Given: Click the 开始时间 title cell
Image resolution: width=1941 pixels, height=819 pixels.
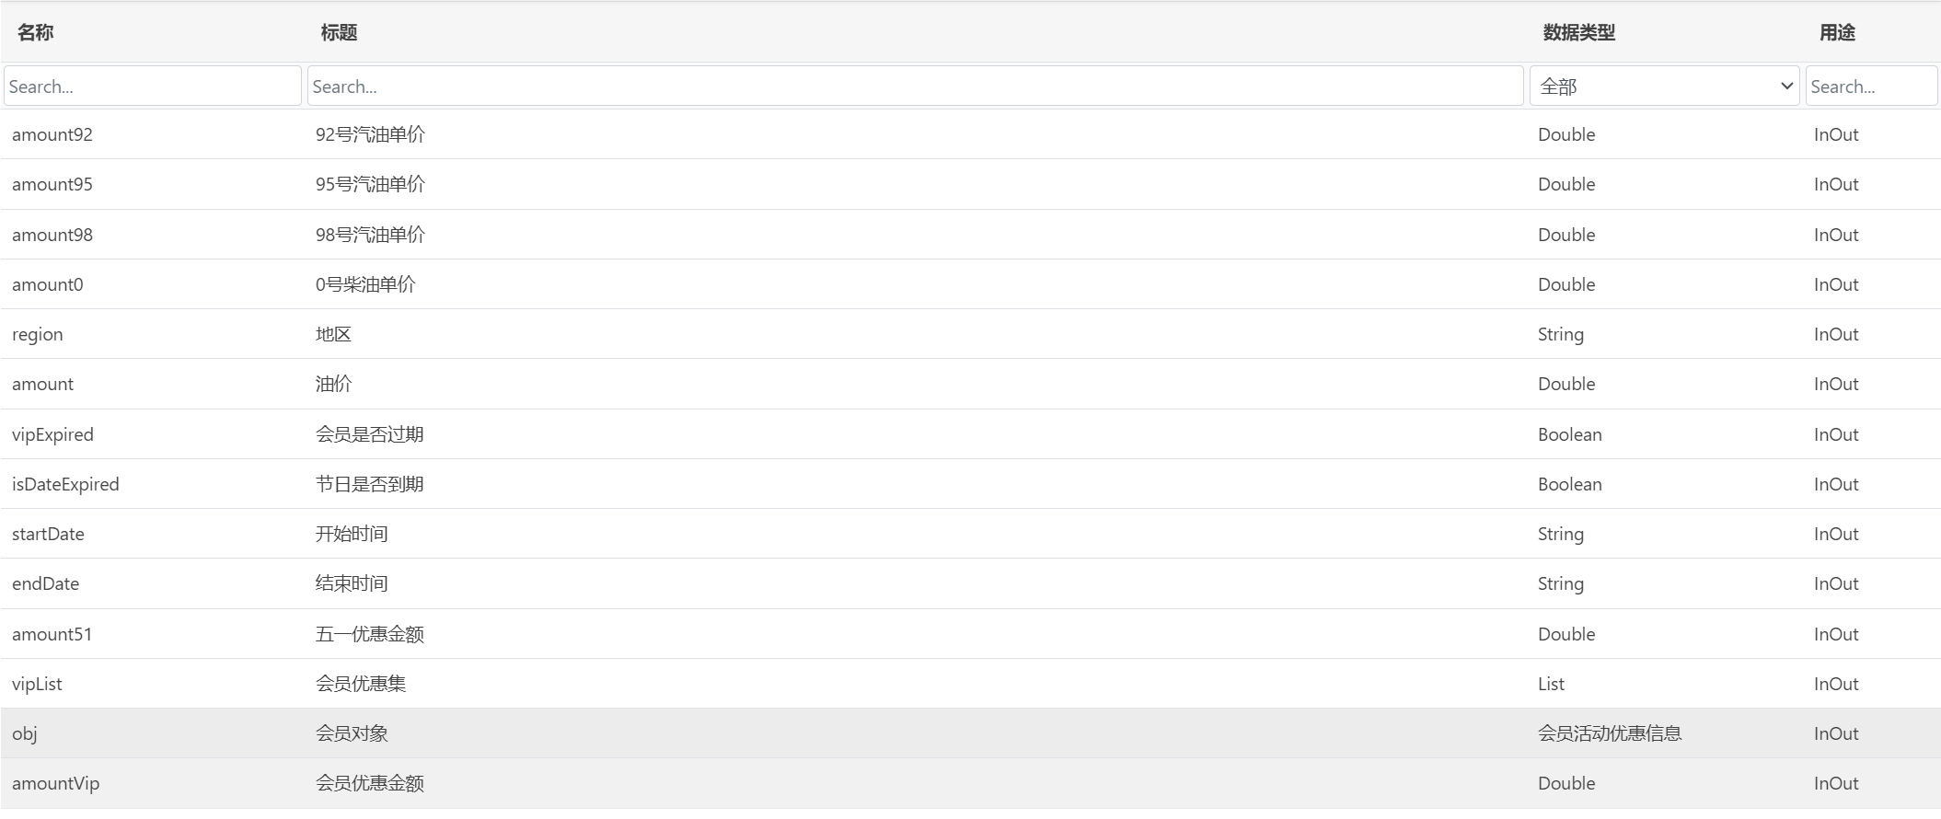Looking at the screenshot, I should coord(352,535).
